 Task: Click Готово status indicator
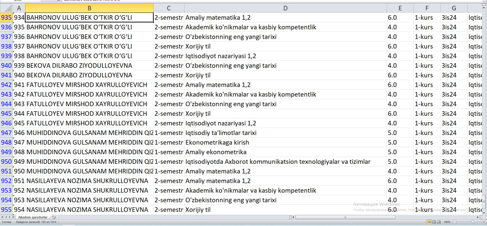pyautogui.click(x=7, y=222)
